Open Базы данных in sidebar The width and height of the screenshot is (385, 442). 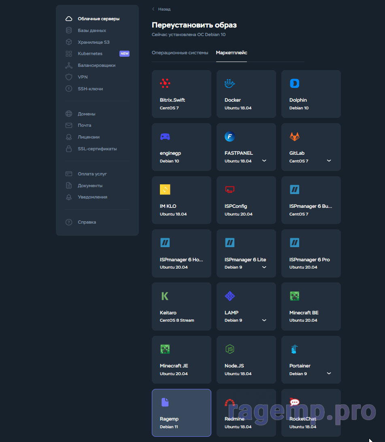[x=92, y=30]
